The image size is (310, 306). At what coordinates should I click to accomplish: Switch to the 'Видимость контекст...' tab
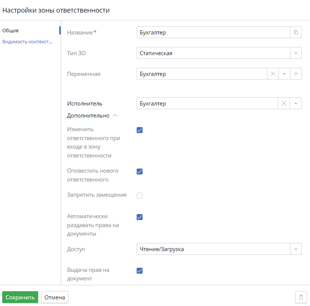[x=27, y=42]
